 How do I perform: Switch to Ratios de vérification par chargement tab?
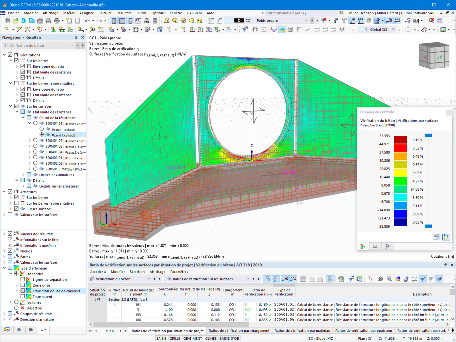[239, 331]
